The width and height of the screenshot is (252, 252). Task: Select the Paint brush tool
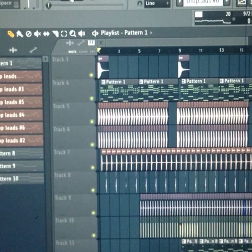pos(20,34)
